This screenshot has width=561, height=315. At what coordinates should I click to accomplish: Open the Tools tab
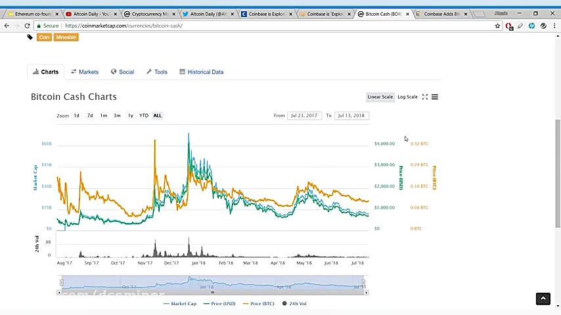pyautogui.click(x=157, y=72)
